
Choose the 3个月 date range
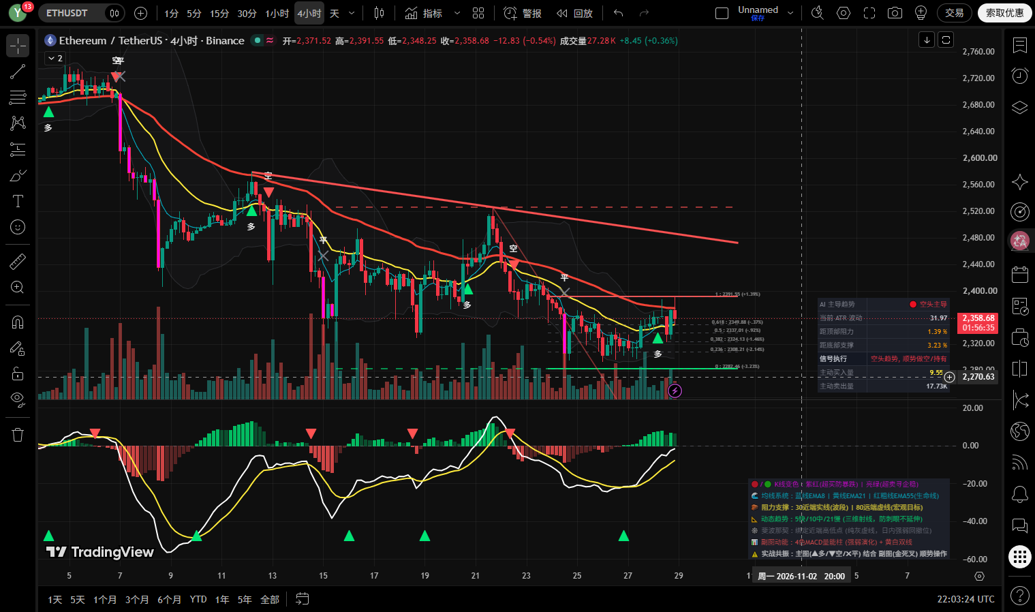[x=137, y=600]
